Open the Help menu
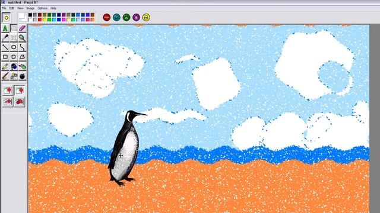 [53, 8]
